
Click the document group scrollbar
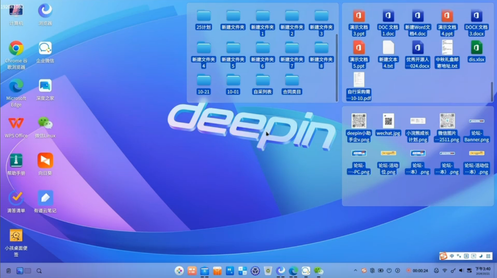(x=492, y=92)
